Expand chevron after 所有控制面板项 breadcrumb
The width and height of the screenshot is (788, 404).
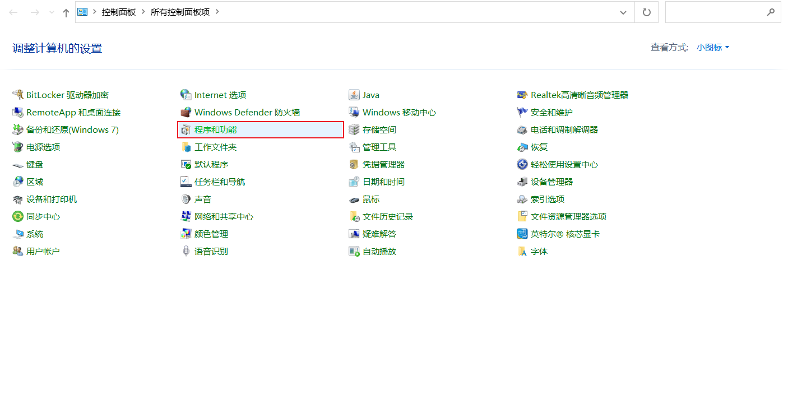(217, 12)
